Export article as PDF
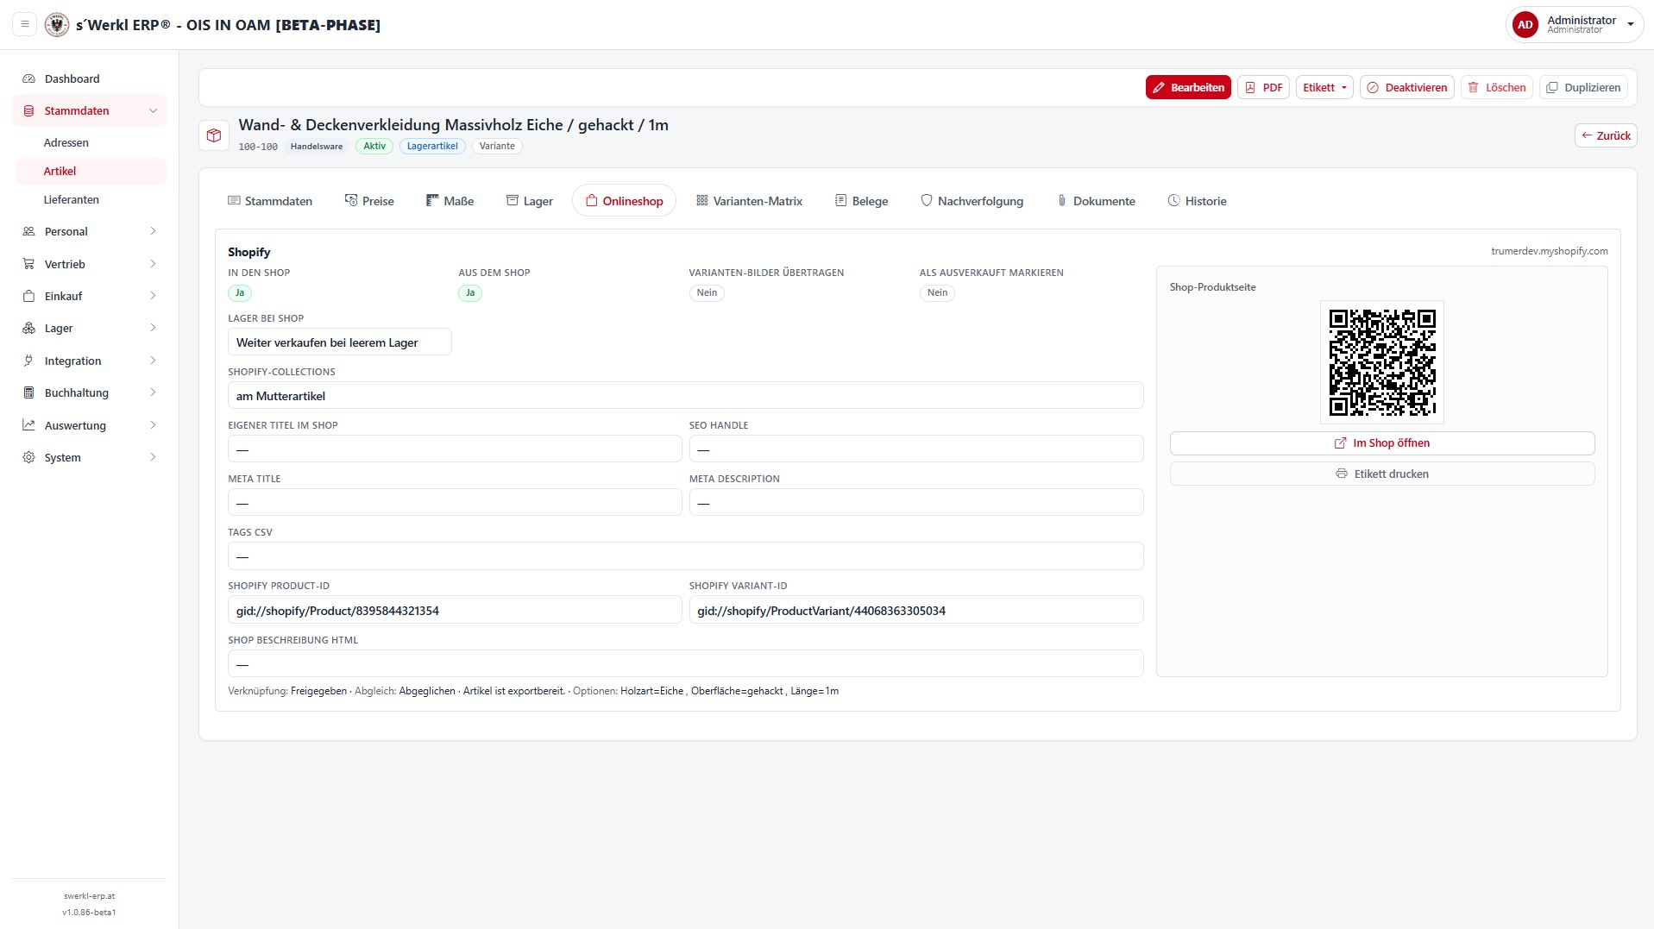Image resolution: width=1654 pixels, height=929 pixels. [x=1263, y=87]
